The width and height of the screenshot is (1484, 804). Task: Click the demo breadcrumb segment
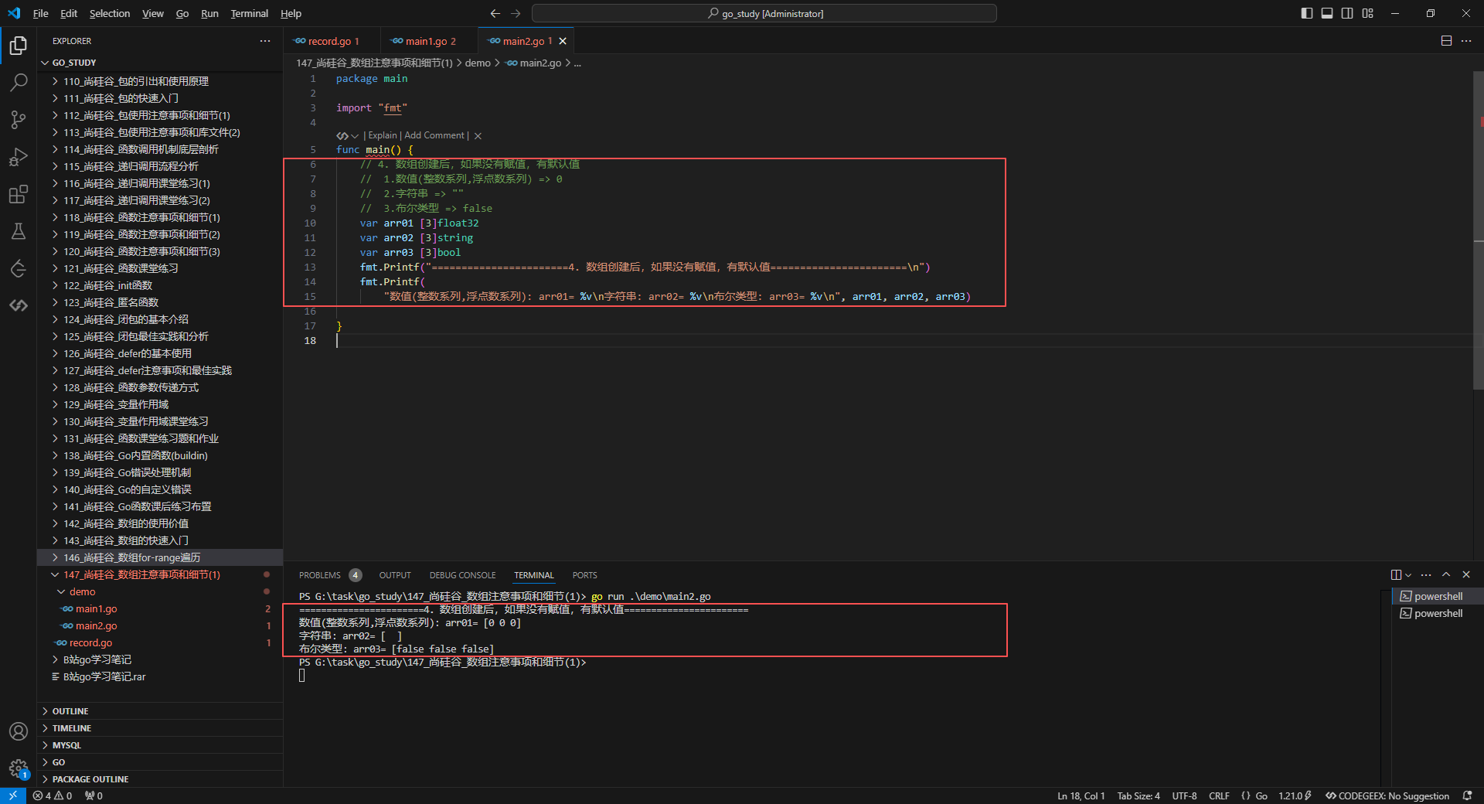click(478, 63)
